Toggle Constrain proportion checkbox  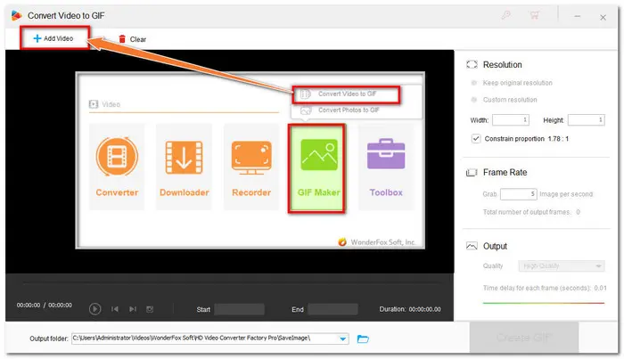(x=476, y=138)
